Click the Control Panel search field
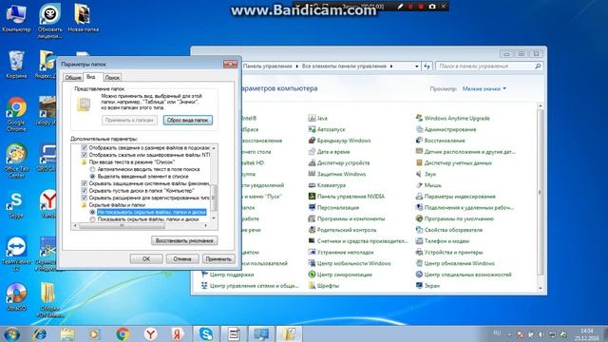The width and height of the screenshot is (608, 342). pos(488,66)
